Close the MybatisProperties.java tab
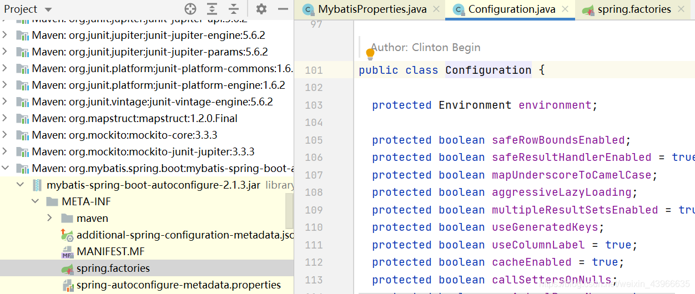The width and height of the screenshot is (695, 294). pyautogui.click(x=436, y=9)
